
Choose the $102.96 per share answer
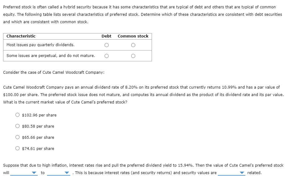point(17,115)
